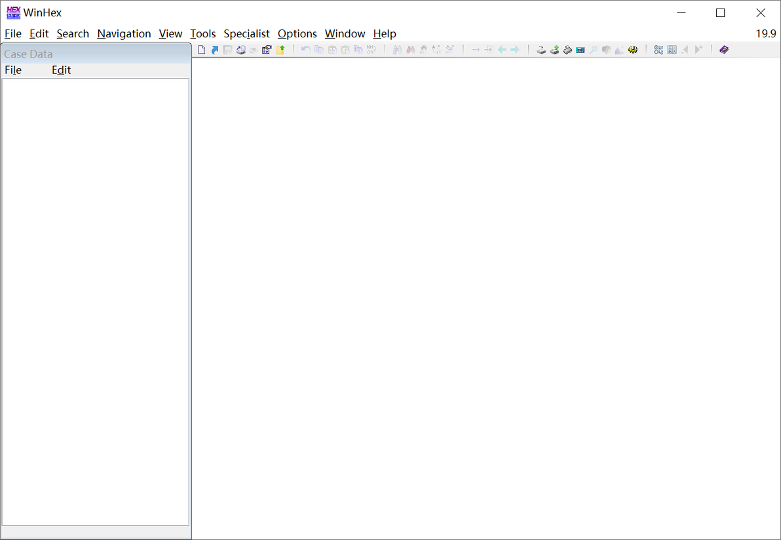This screenshot has height=540, width=781.
Task: Click the New file icon in toolbar
Action: pyautogui.click(x=202, y=50)
